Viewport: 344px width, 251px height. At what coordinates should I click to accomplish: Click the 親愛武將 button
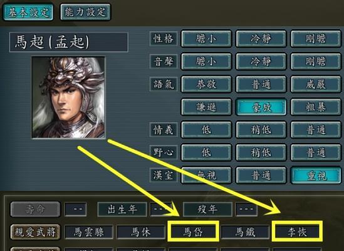pos(35,232)
